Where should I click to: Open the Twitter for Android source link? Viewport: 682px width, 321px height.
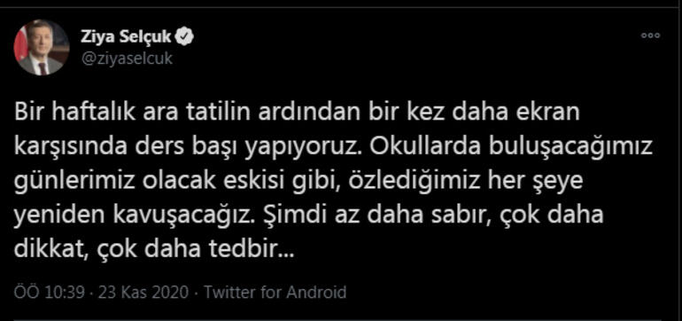tap(275, 293)
